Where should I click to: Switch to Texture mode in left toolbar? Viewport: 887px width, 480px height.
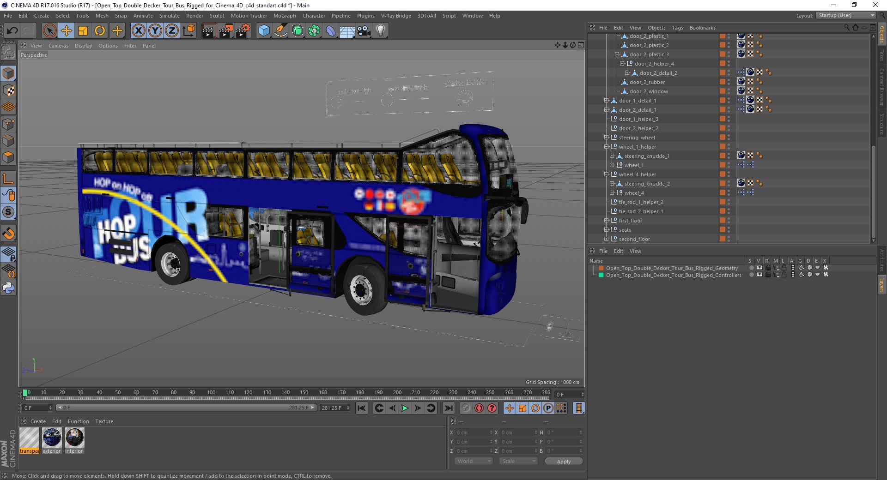pos(8,90)
